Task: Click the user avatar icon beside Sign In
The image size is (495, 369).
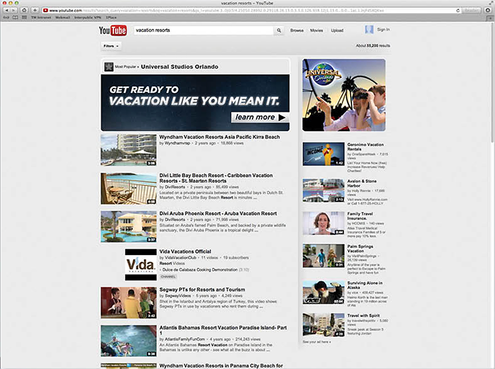Action: tap(369, 30)
